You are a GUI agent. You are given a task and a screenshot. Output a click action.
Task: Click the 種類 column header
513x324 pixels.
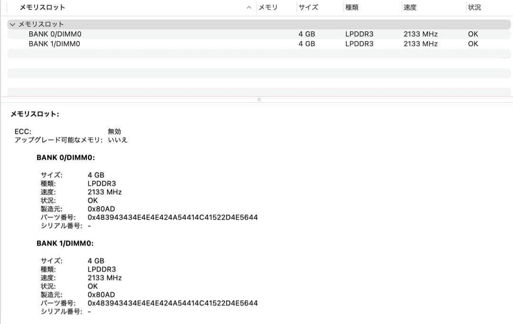pos(351,7)
